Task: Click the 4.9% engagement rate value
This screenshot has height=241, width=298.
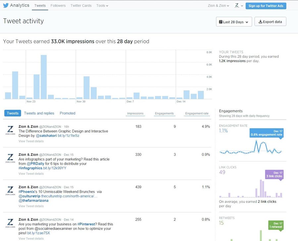Action: point(206,127)
